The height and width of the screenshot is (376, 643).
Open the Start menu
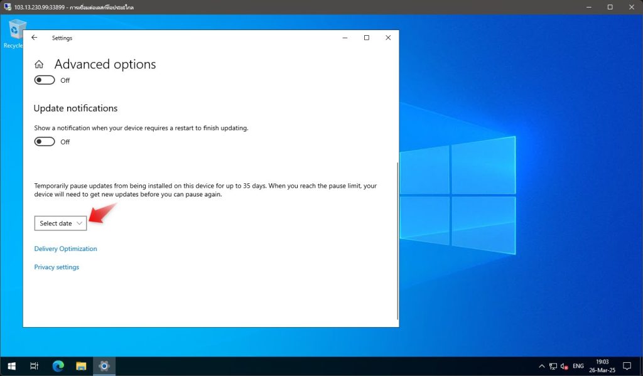tap(12, 365)
